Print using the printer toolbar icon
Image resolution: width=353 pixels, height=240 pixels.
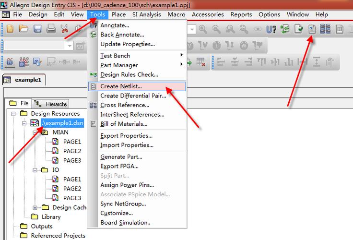tap(51, 29)
